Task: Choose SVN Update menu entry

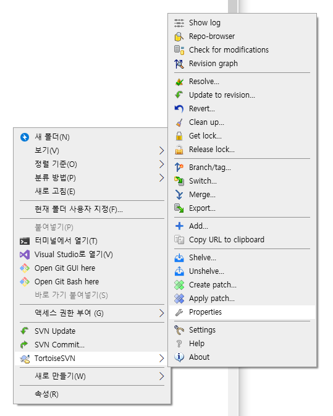Action: [x=91, y=331]
